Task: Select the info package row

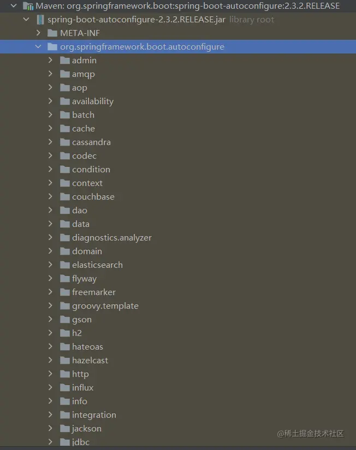Action: [178, 401]
